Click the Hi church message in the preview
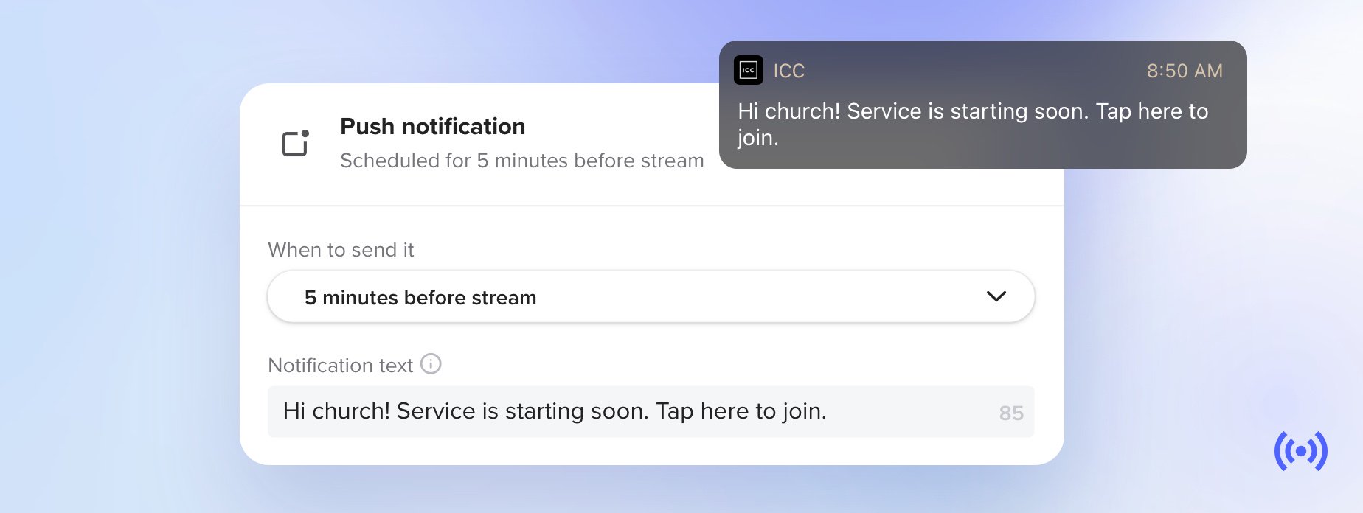 (972, 124)
